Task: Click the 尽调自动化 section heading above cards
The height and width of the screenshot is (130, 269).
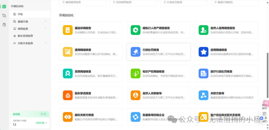Action: click(66, 16)
